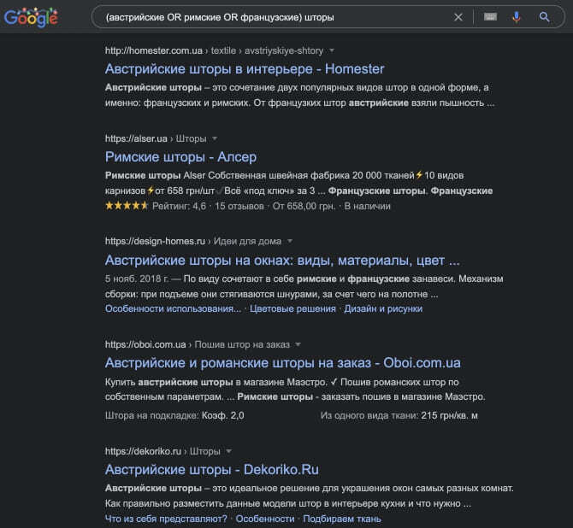Follow 'Что из себя представляют?' sitelink
This screenshot has height=528, width=573.
coord(166,519)
